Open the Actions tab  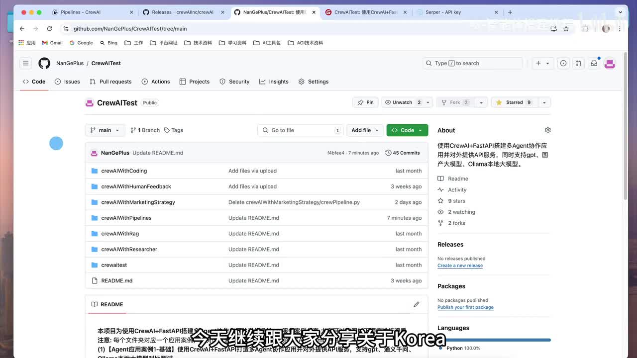coord(156,82)
